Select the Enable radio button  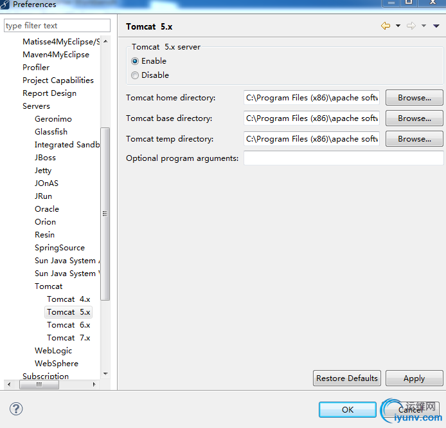click(x=135, y=61)
